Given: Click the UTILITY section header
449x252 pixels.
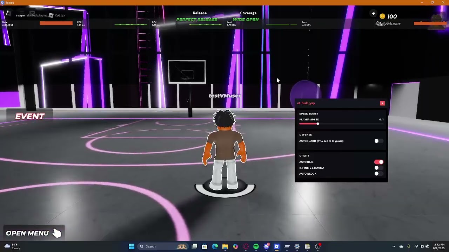Looking at the screenshot, I should pos(304,156).
